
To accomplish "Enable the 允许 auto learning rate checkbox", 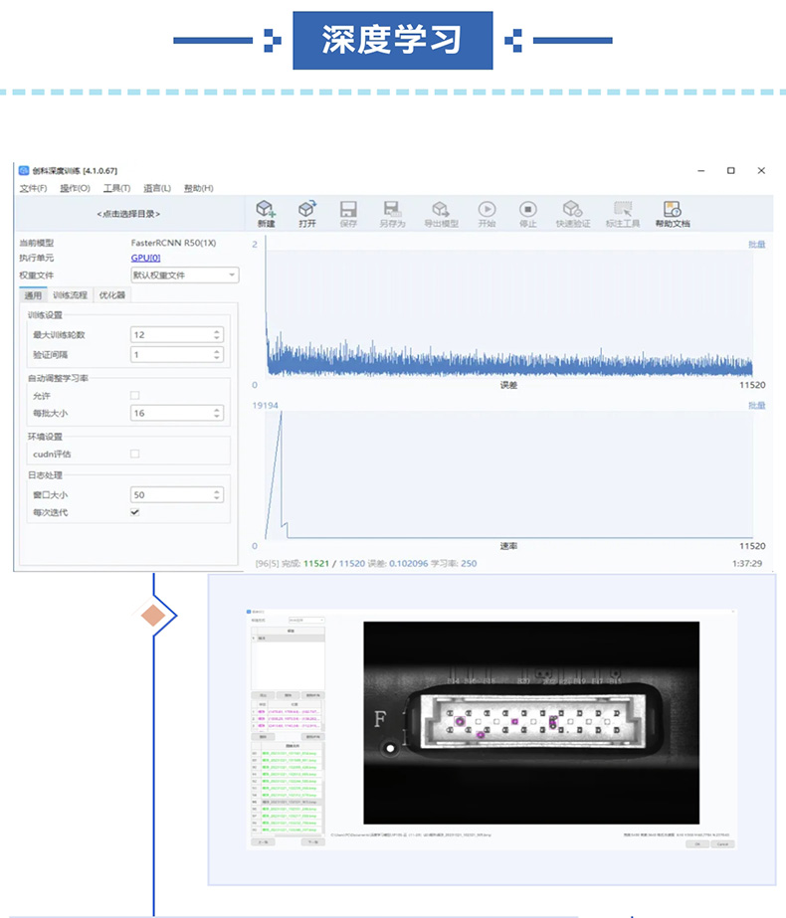I will coord(134,395).
